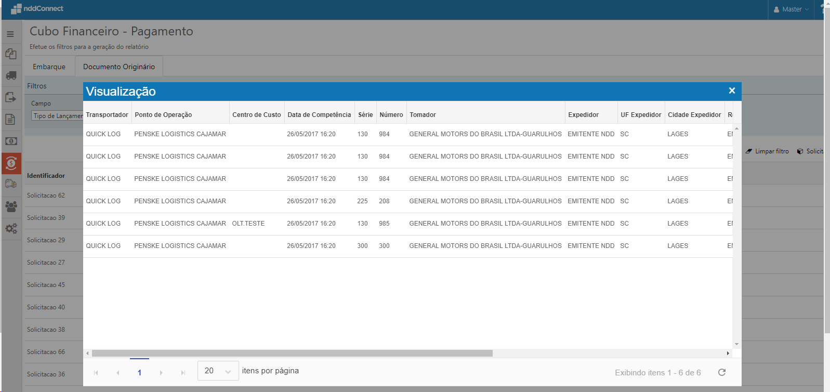Select Solicitacao 27 in background list
The height and width of the screenshot is (392, 830).
coord(46,263)
